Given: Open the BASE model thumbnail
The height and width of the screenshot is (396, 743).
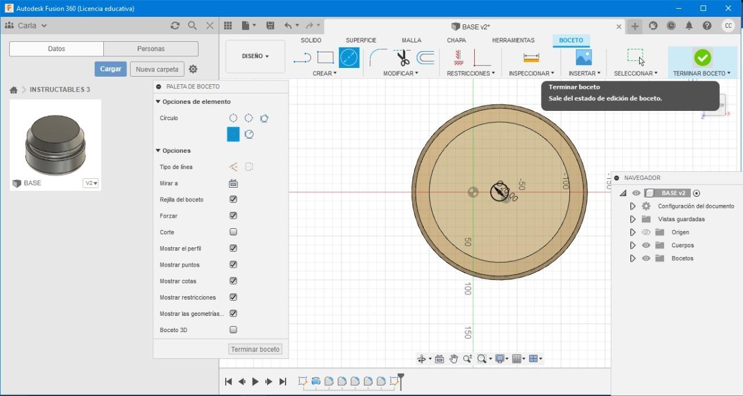Looking at the screenshot, I should click(55, 142).
